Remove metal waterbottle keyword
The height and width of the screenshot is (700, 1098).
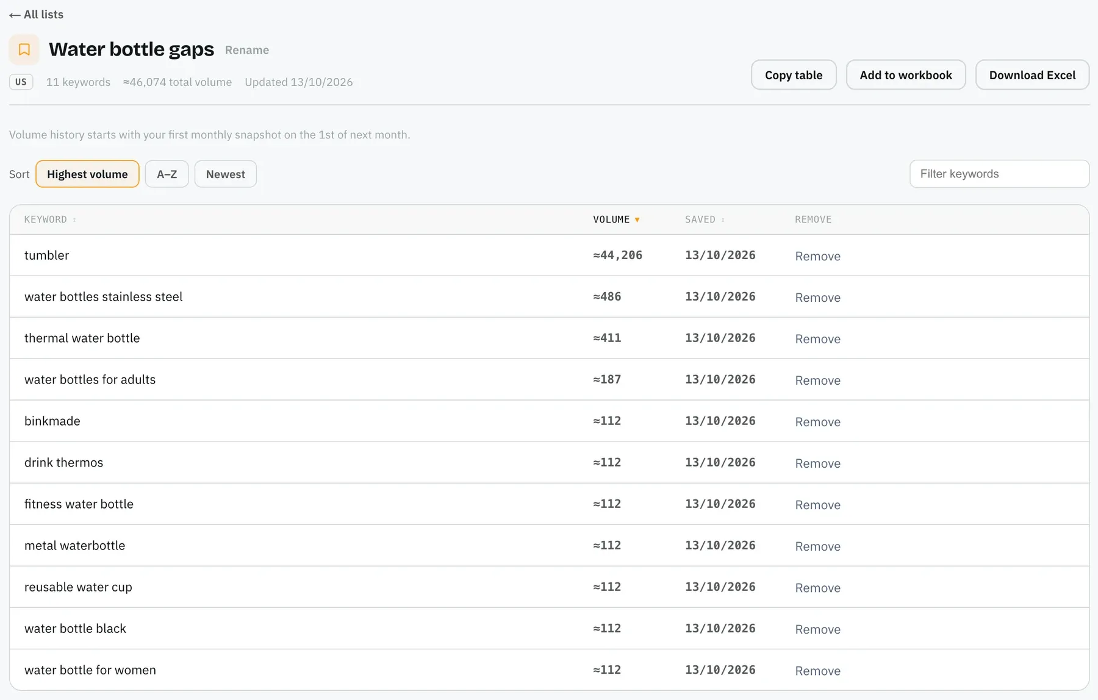pyautogui.click(x=817, y=546)
